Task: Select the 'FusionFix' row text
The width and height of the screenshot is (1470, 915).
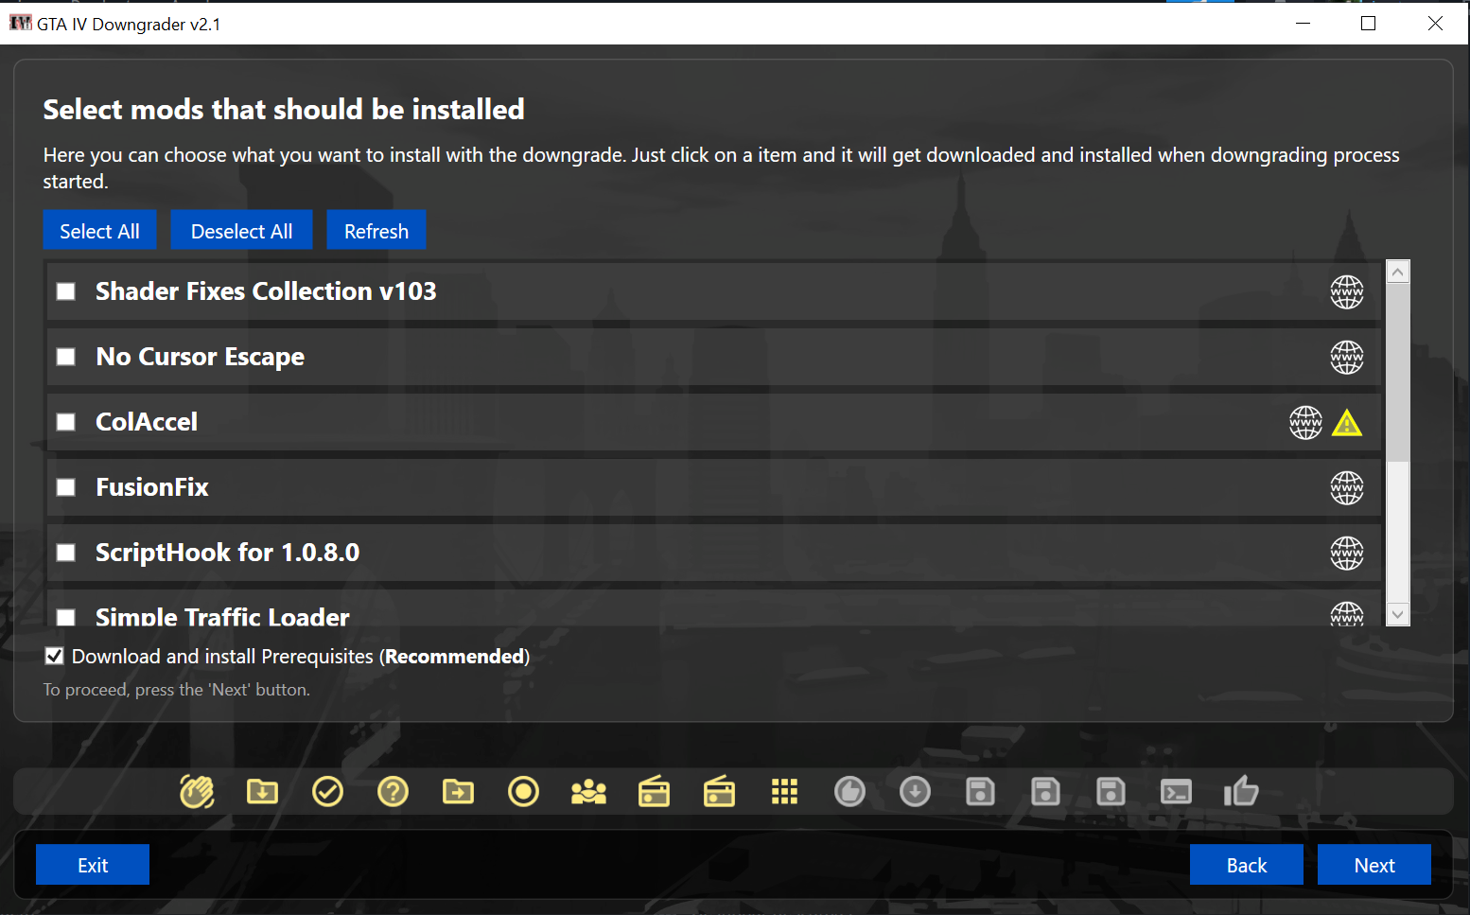Action: 152,487
